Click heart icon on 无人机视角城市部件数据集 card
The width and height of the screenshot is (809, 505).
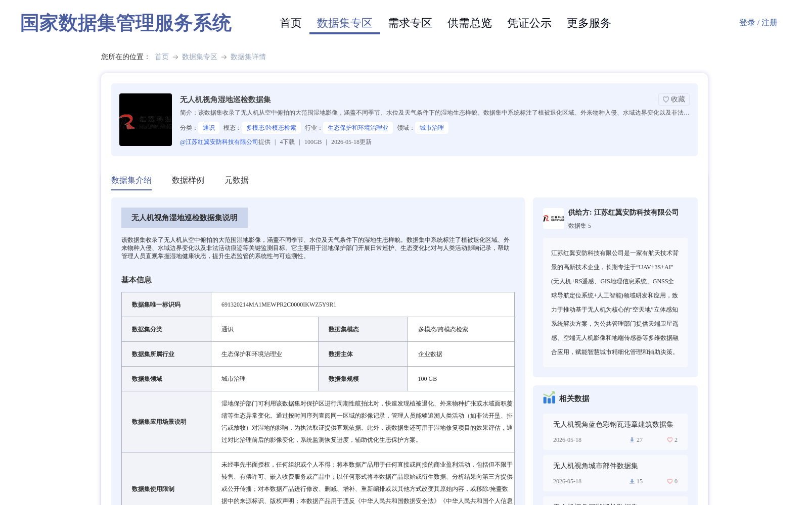click(x=669, y=481)
